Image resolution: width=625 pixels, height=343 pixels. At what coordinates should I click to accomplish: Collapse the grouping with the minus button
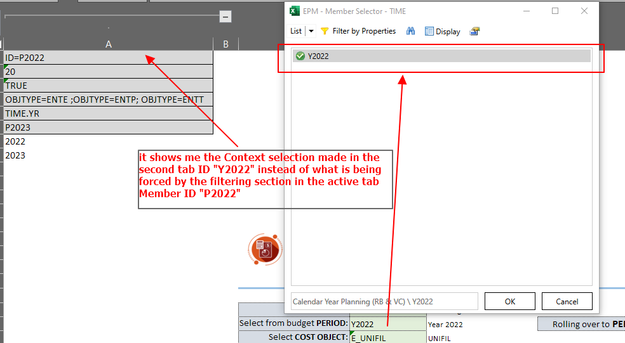[x=225, y=16]
